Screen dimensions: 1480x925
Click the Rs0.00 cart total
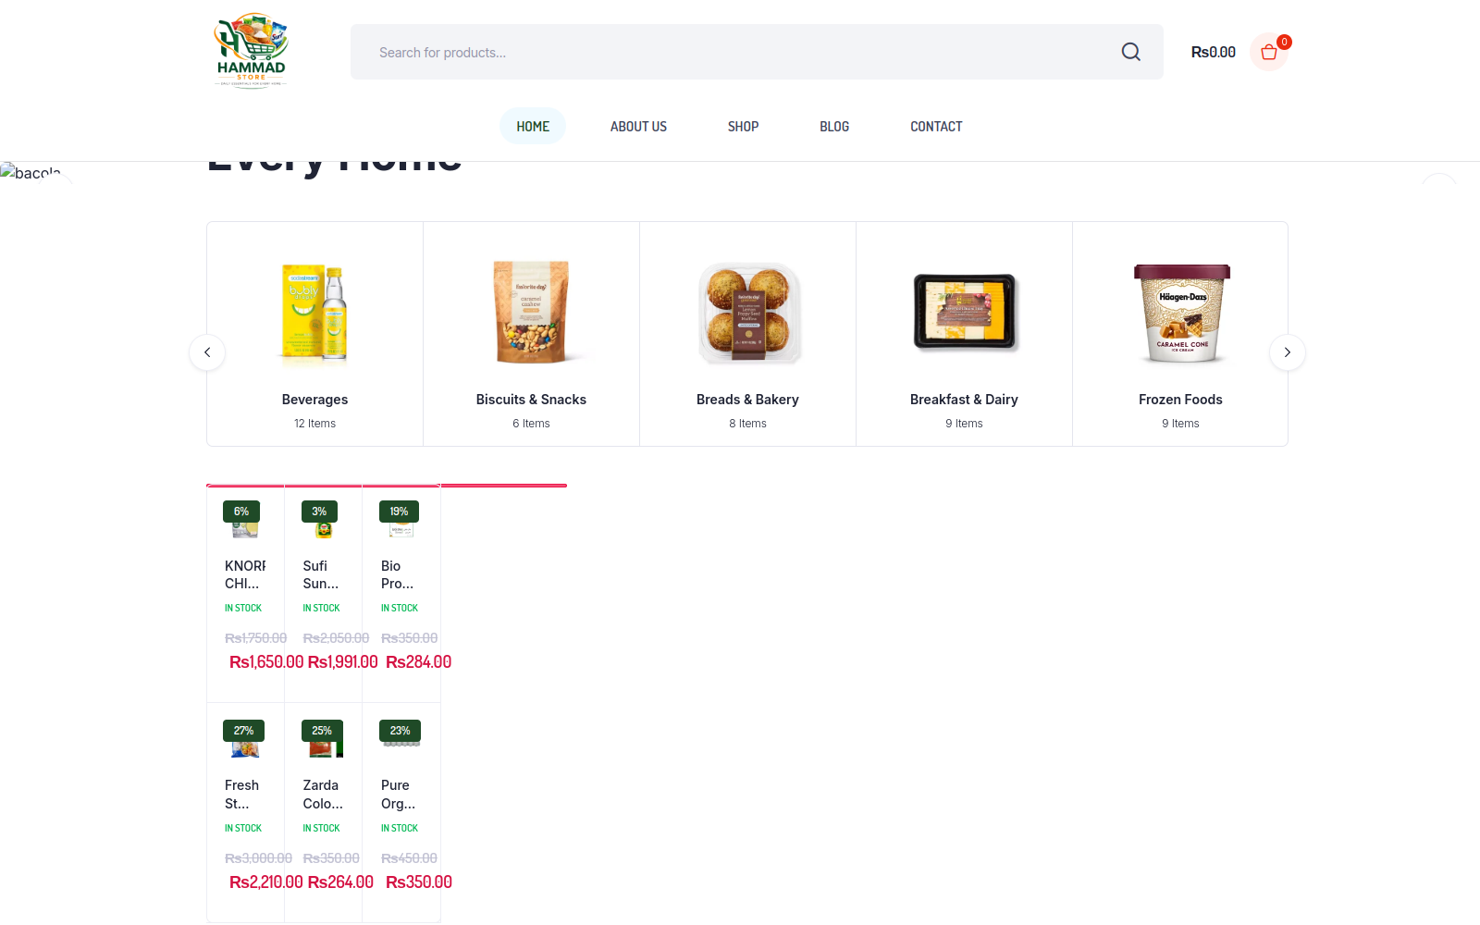click(1213, 52)
